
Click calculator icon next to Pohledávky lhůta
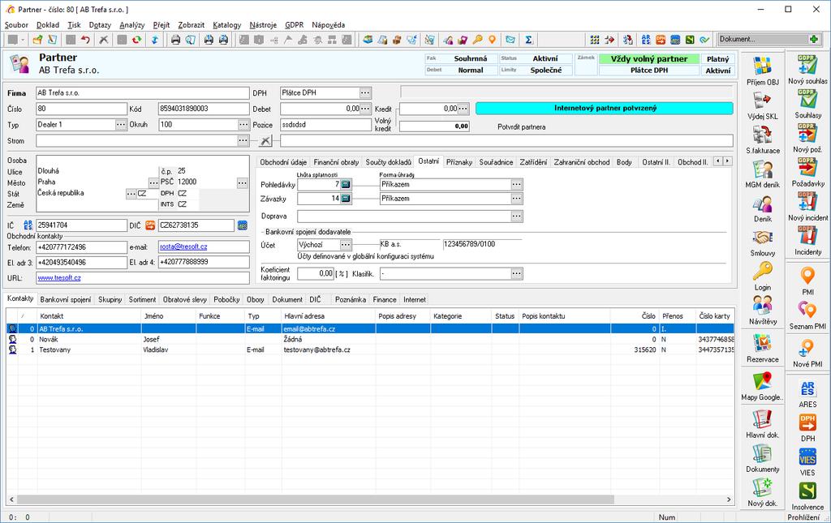point(346,184)
